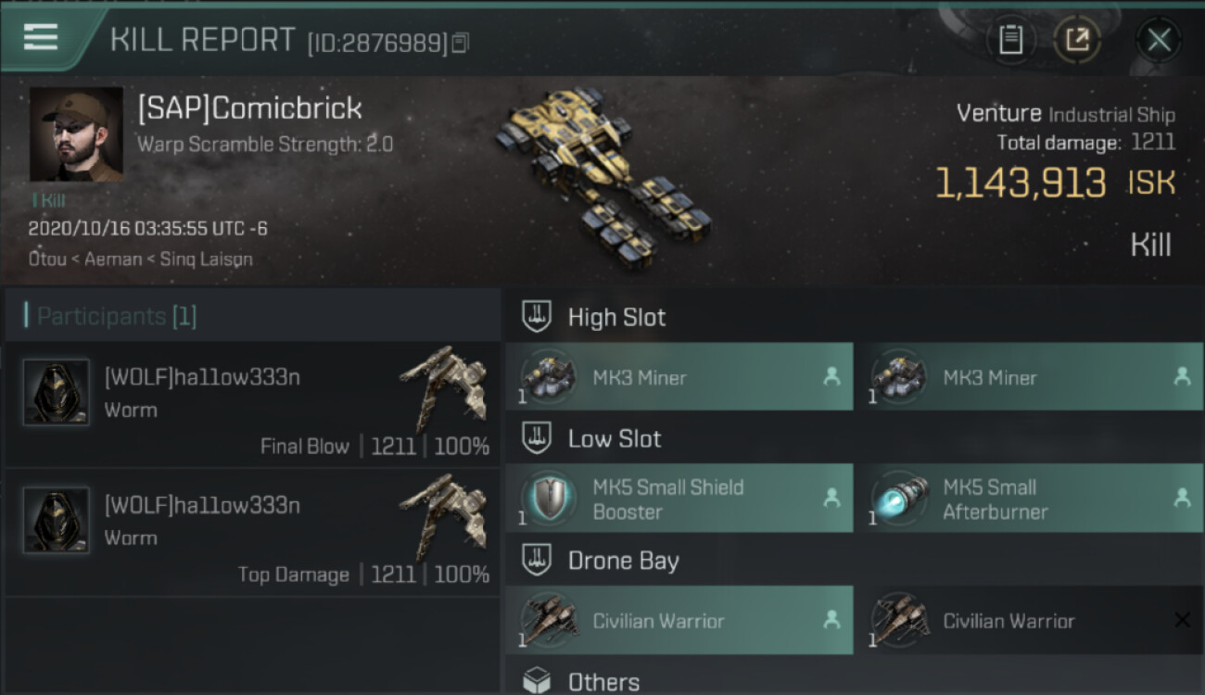Click Comicbrick's pilot portrait

[76, 134]
